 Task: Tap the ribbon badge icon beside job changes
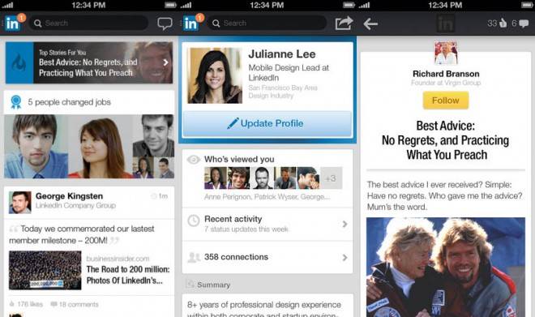pyautogui.click(x=15, y=102)
